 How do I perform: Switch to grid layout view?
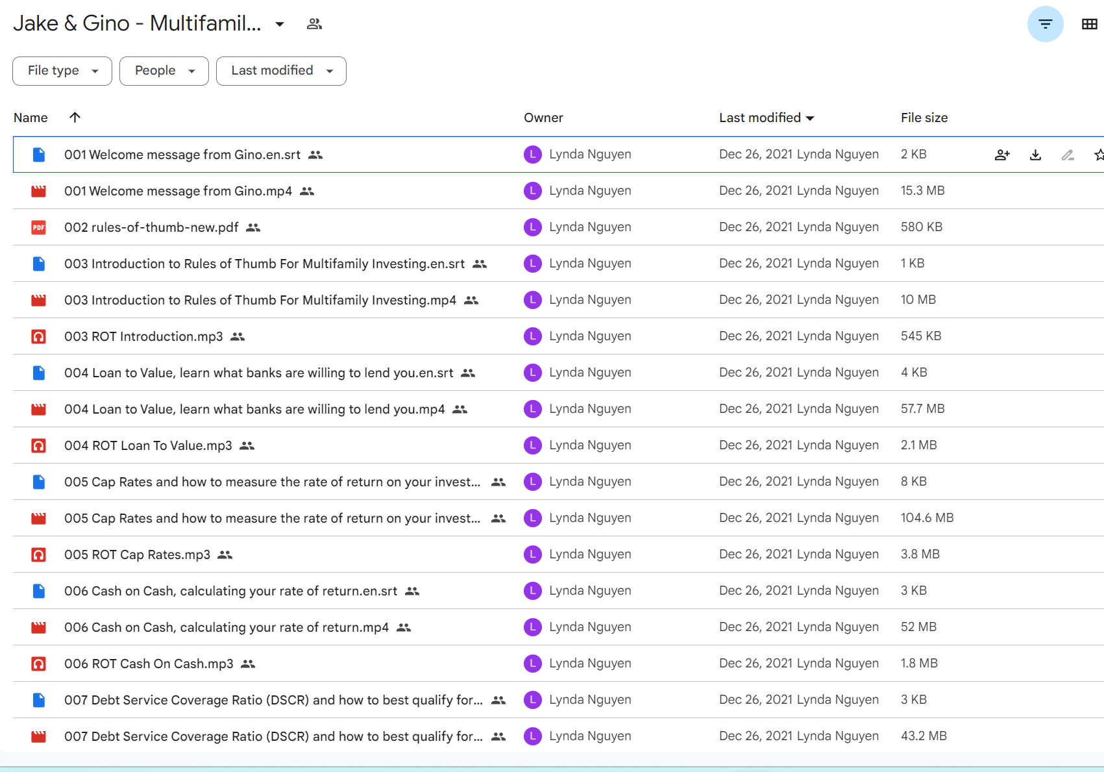(1089, 24)
